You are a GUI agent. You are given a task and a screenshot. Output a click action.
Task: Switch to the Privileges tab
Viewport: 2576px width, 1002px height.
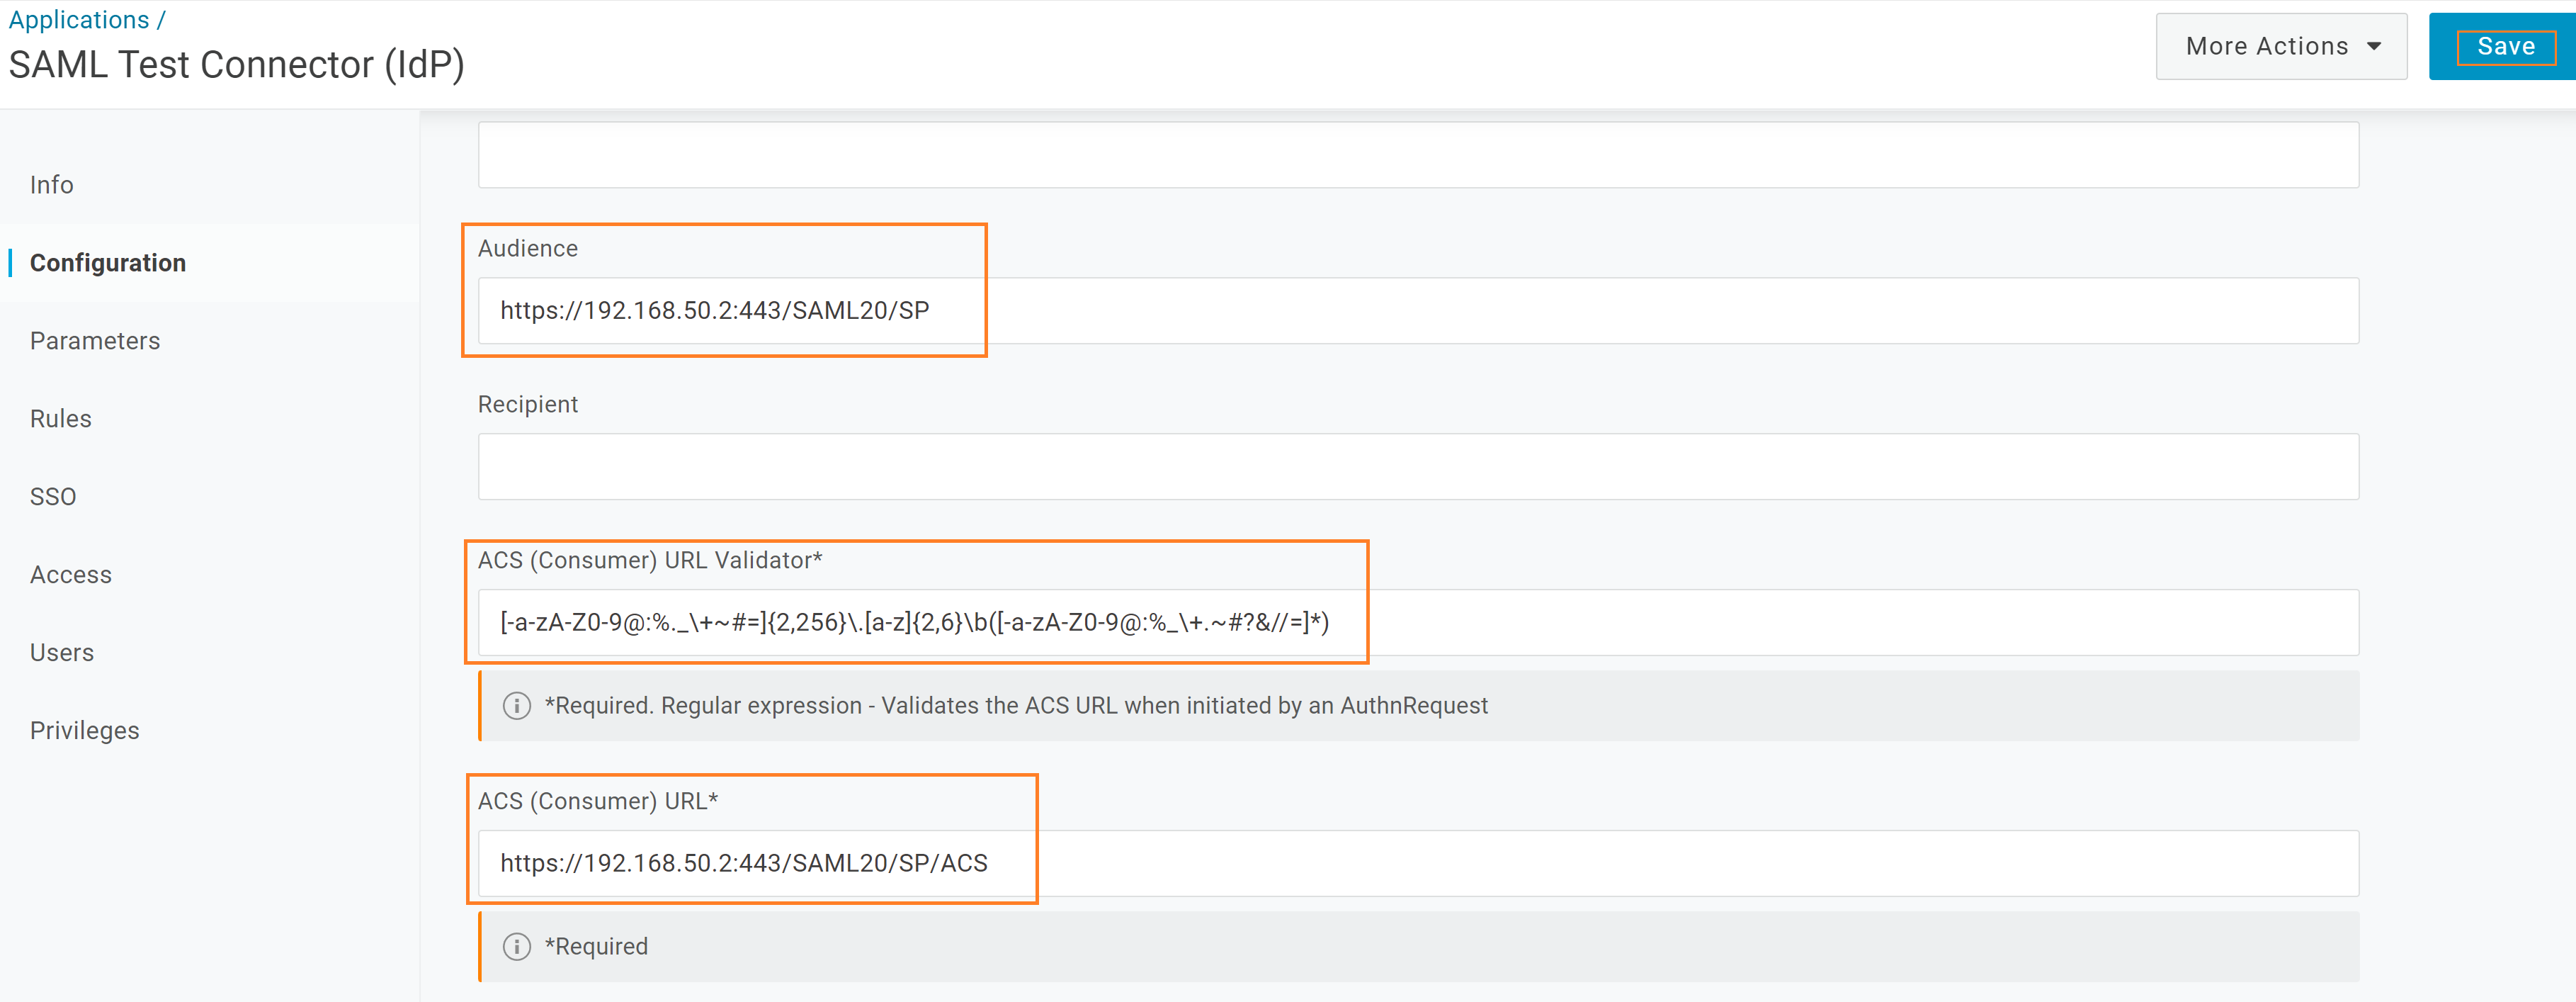[85, 731]
